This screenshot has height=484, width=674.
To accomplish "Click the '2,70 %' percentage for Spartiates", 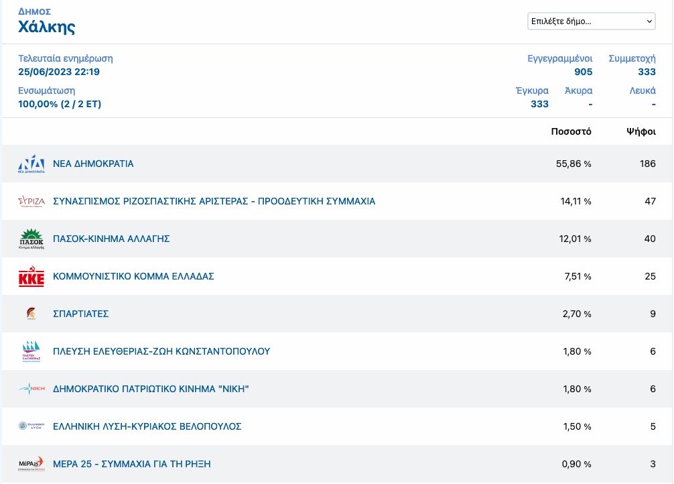I will click(577, 314).
